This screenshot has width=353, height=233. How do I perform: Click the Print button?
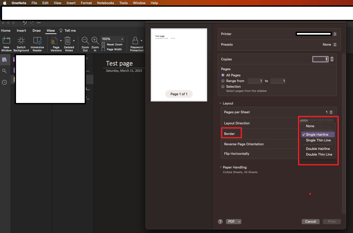[332, 222]
